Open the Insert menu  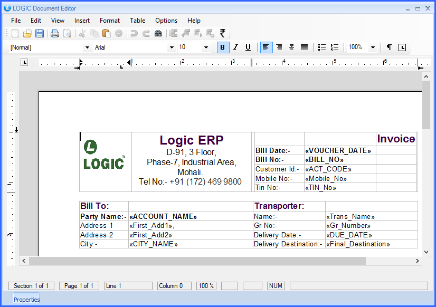tap(82, 21)
